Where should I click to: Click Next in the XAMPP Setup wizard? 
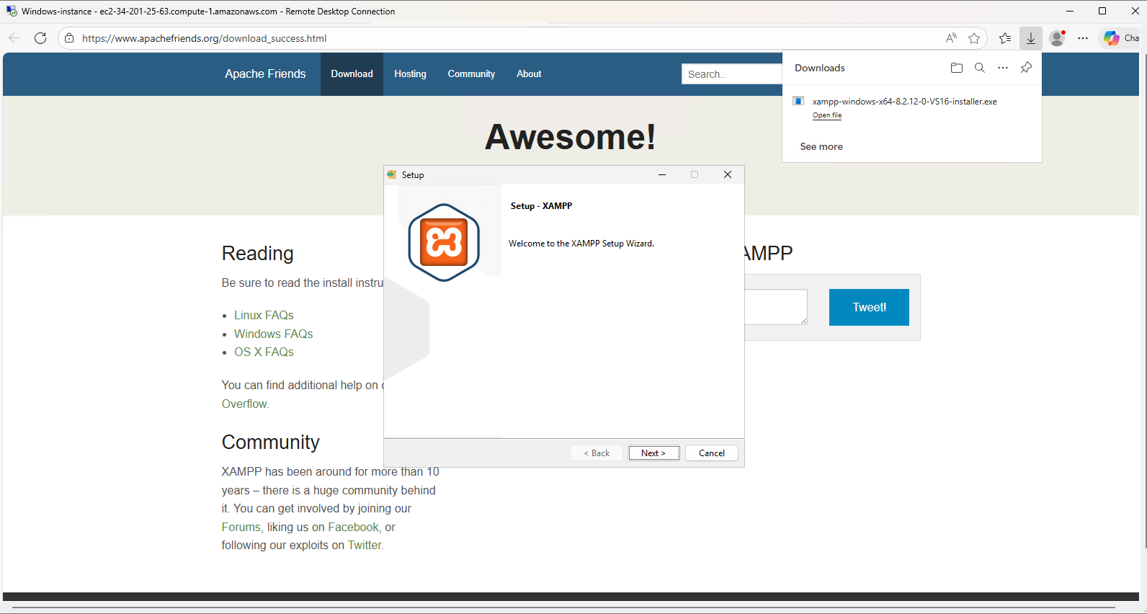[653, 453]
